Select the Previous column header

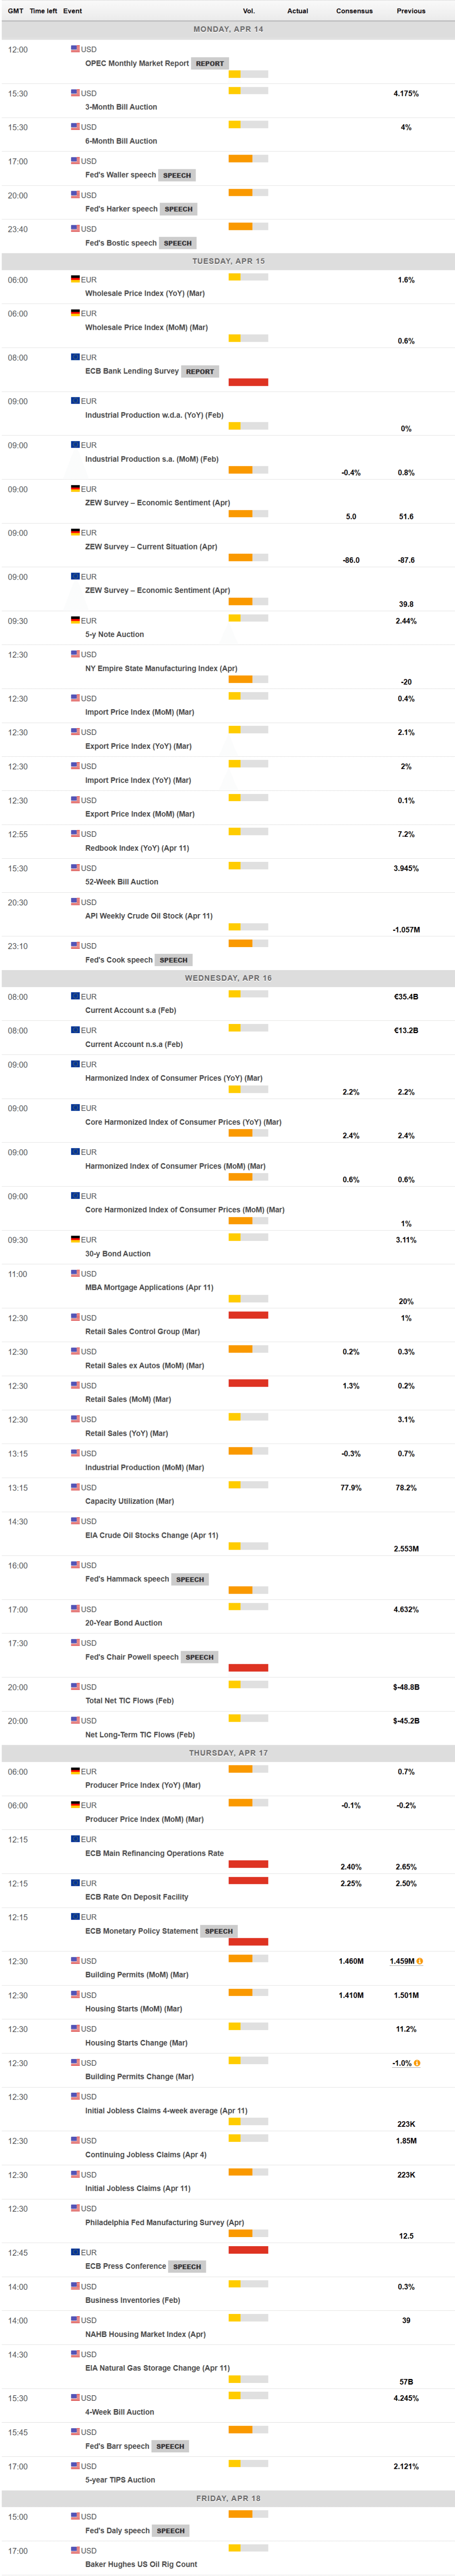410,11
